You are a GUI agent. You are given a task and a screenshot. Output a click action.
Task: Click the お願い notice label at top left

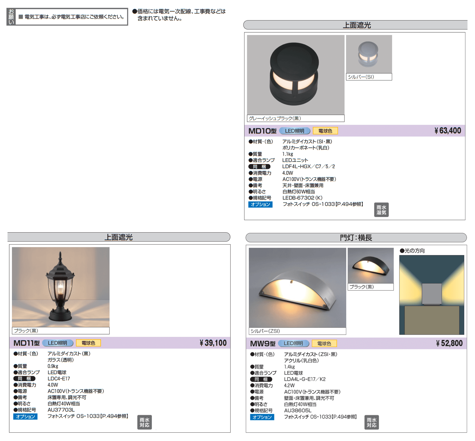click(11, 17)
